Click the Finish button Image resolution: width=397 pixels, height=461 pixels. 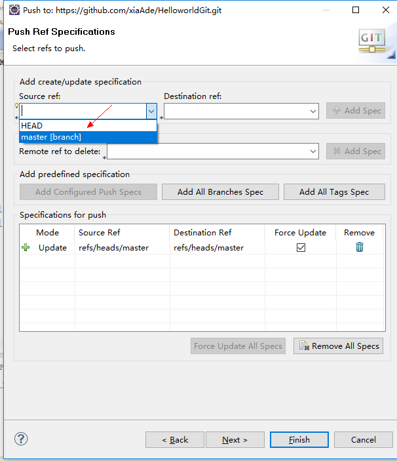click(x=299, y=440)
